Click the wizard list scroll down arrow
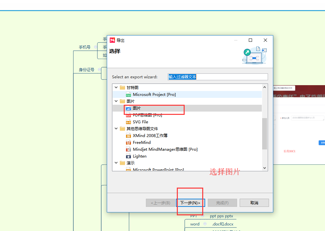 click(x=264, y=168)
